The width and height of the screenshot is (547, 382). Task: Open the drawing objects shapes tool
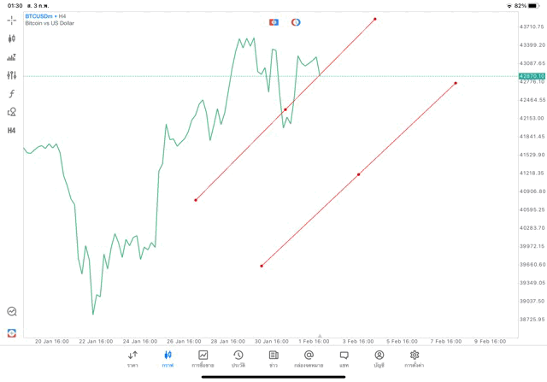click(x=12, y=112)
